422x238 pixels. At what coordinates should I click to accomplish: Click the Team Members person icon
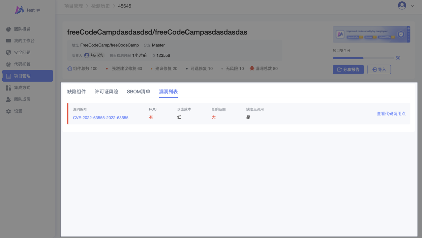point(9,99)
